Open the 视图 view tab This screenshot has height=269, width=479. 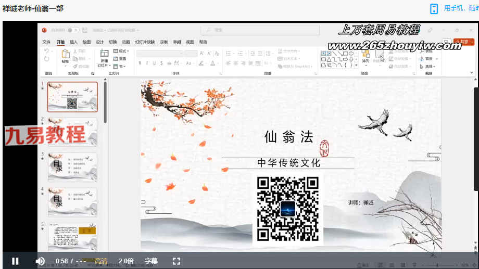[x=190, y=42]
